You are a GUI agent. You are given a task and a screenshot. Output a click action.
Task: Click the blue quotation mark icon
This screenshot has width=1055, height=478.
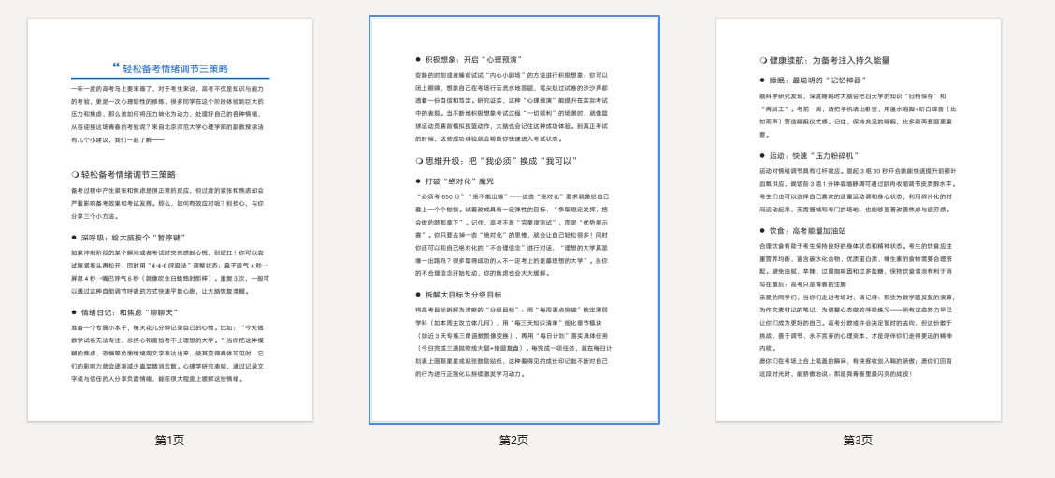pos(116,66)
